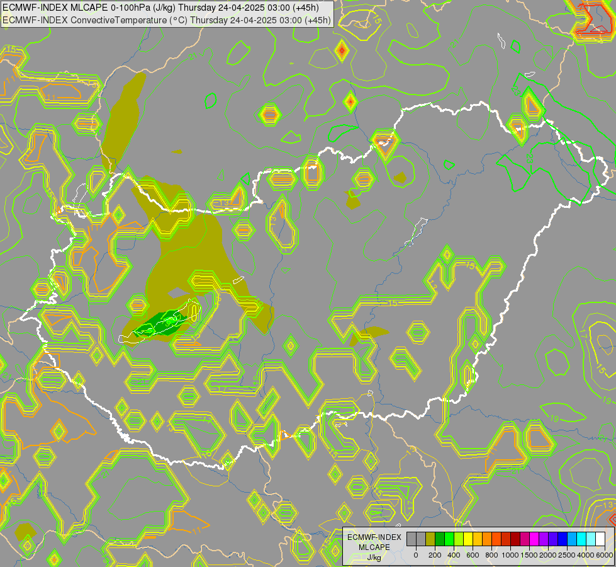
Task: Click the legend tick label 1500
Action: click(x=529, y=555)
